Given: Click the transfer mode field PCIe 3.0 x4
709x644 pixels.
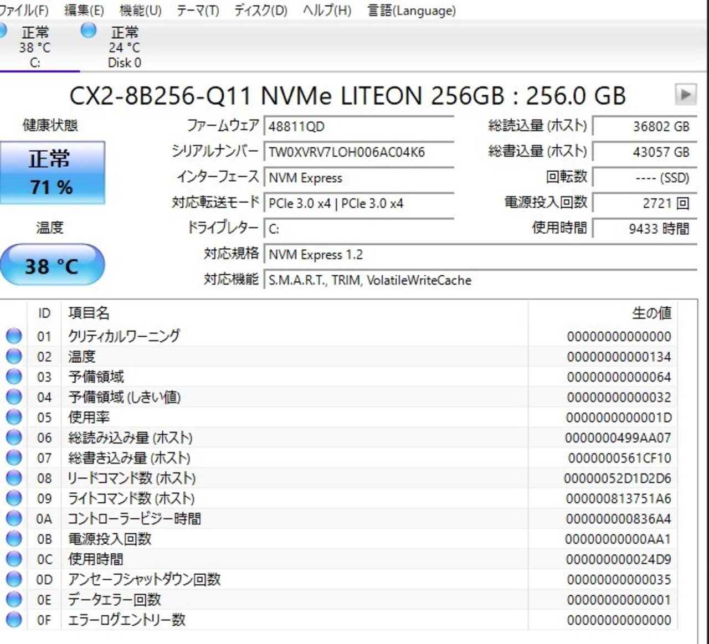Looking at the screenshot, I should click(x=359, y=203).
